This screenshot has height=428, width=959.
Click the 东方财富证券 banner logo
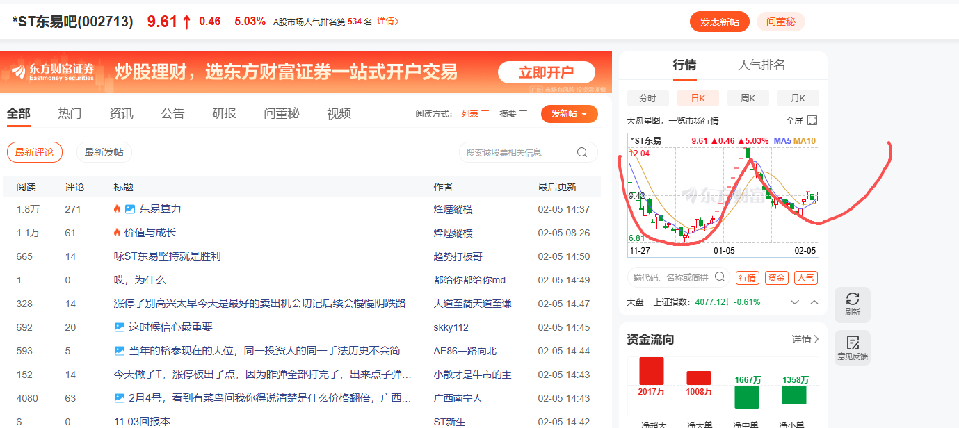pos(52,72)
